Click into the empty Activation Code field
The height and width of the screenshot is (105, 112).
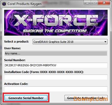[56, 89]
